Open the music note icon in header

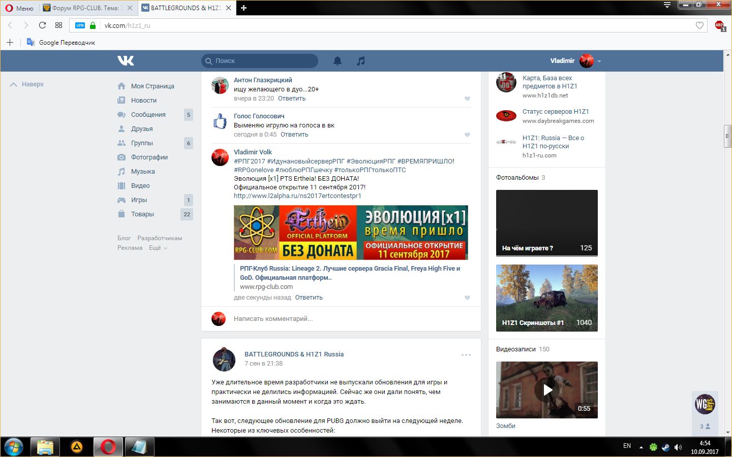[x=361, y=61]
